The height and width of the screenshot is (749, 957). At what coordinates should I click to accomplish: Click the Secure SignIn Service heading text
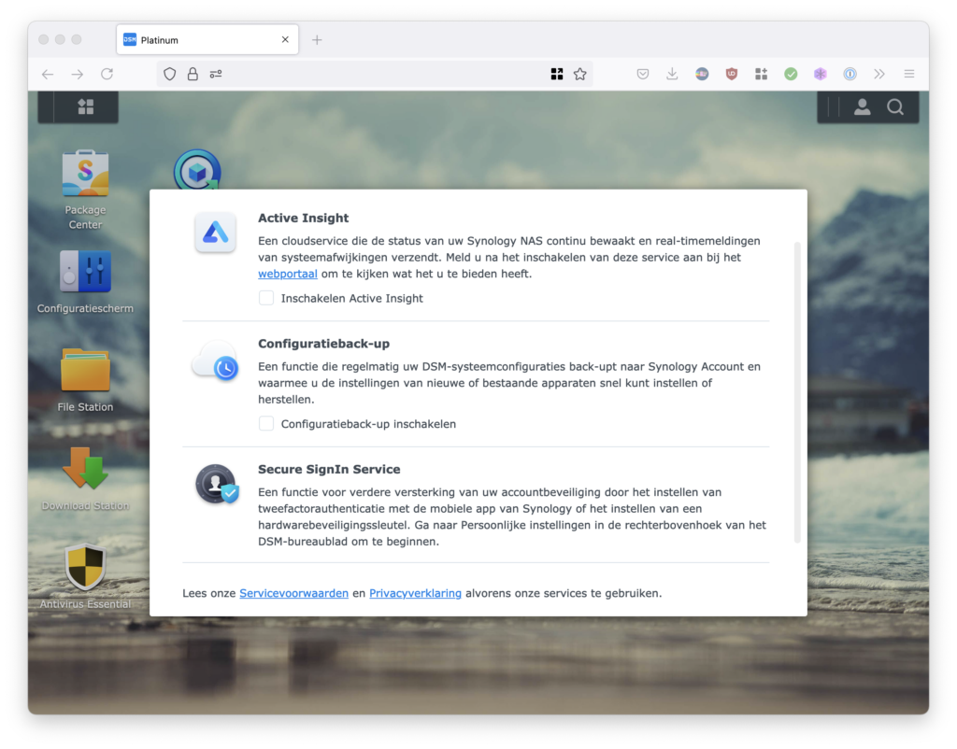point(329,469)
